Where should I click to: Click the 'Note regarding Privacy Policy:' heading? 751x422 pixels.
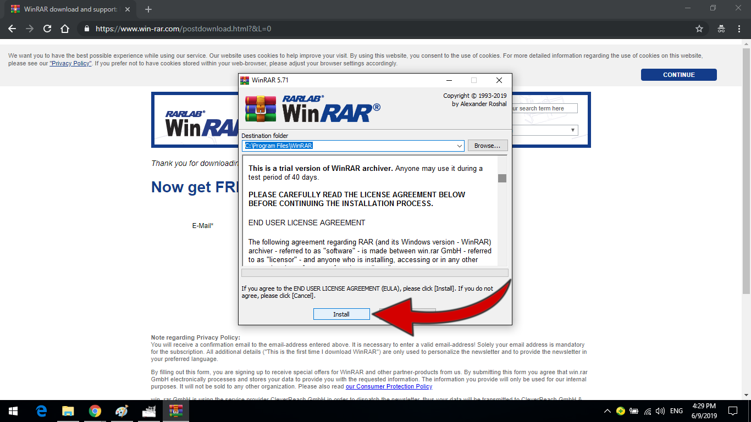click(196, 337)
